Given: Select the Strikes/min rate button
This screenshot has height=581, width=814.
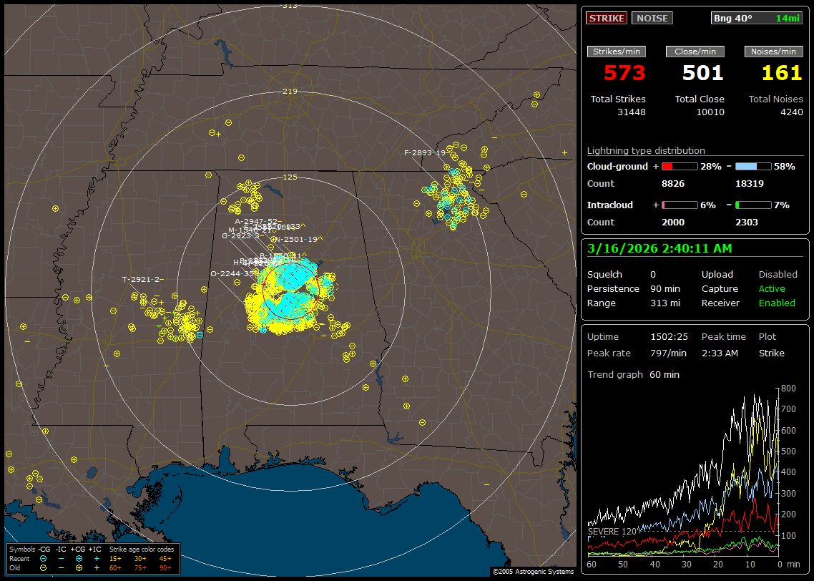Looking at the screenshot, I should [x=617, y=52].
